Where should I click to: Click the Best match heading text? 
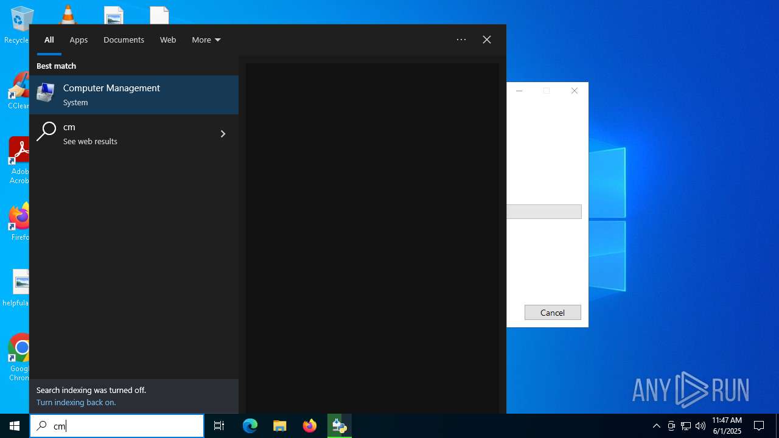click(56, 66)
